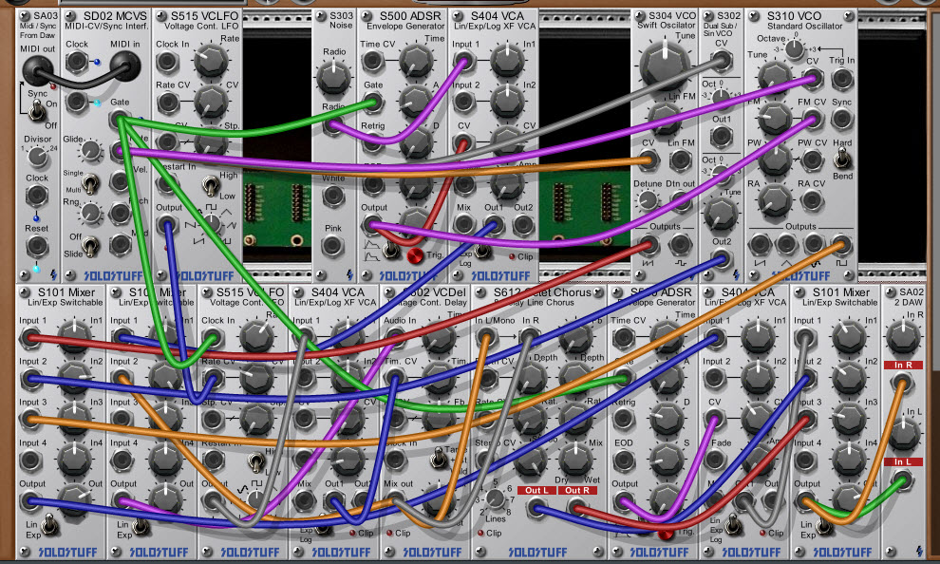
Task: Click the In L level knob on SA02
Action: [903, 435]
